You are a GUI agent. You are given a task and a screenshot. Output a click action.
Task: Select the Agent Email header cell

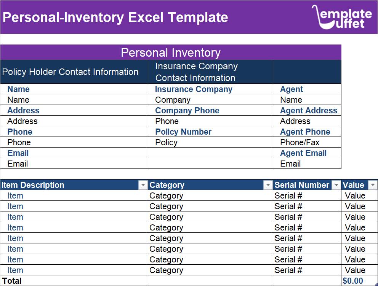(x=307, y=153)
